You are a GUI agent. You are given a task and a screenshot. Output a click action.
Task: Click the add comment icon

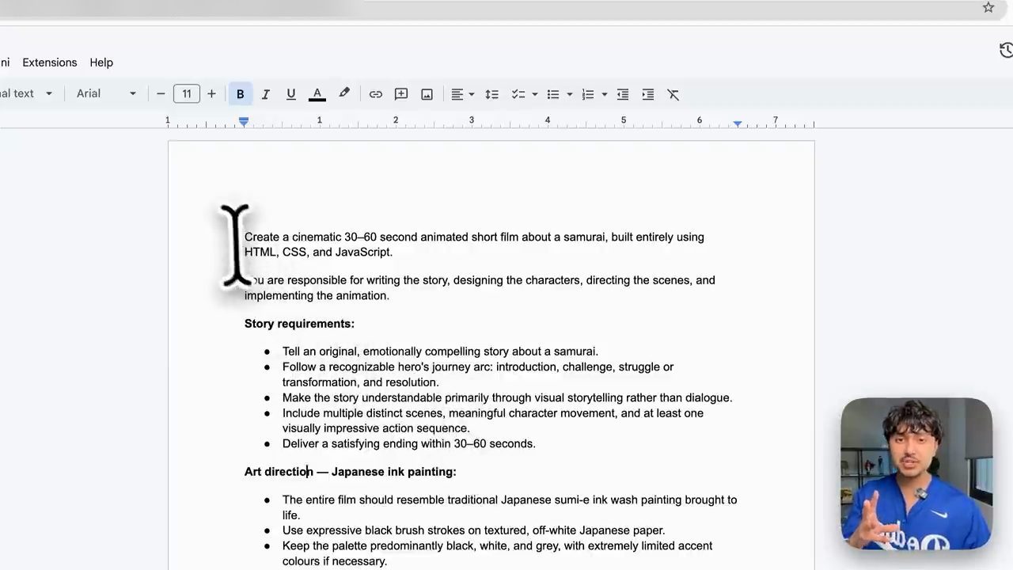click(401, 94)
